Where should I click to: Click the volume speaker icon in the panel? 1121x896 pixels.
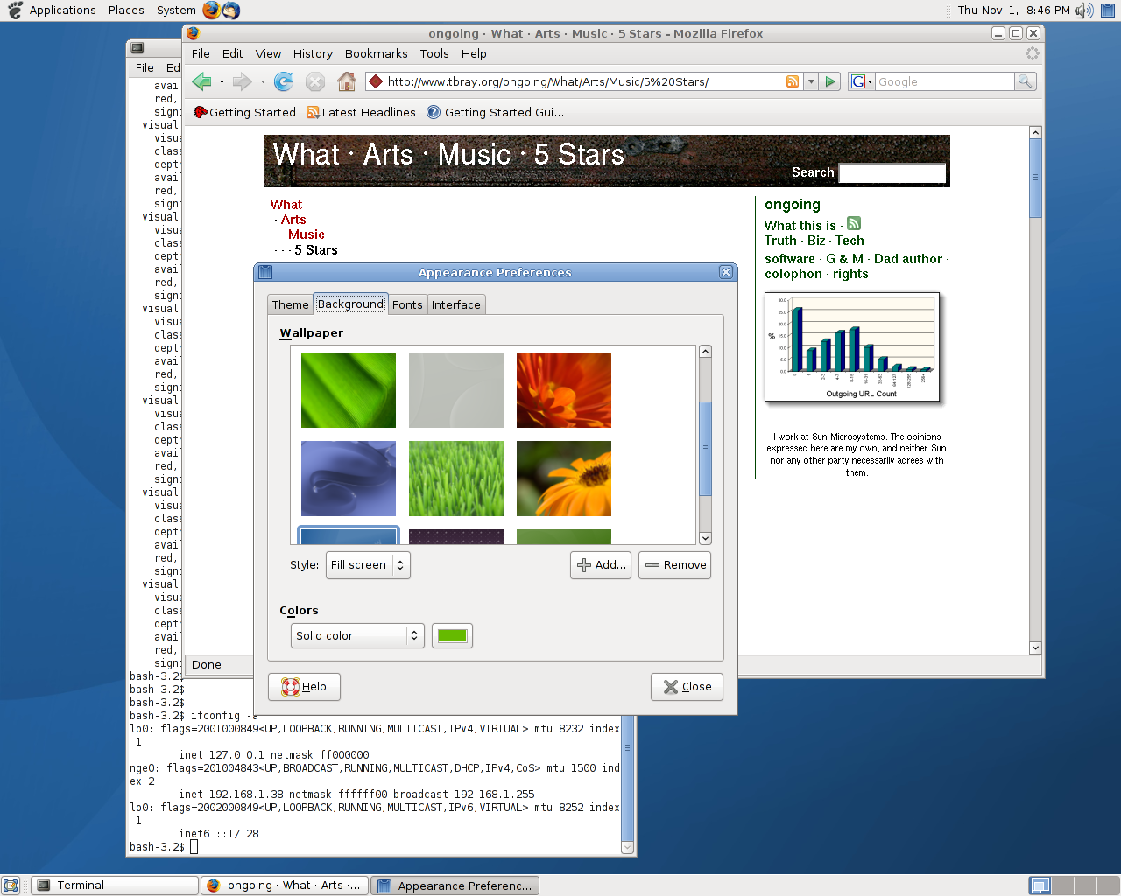1084,10
